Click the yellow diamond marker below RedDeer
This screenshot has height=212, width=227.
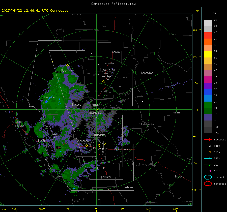tap(104, 82)
